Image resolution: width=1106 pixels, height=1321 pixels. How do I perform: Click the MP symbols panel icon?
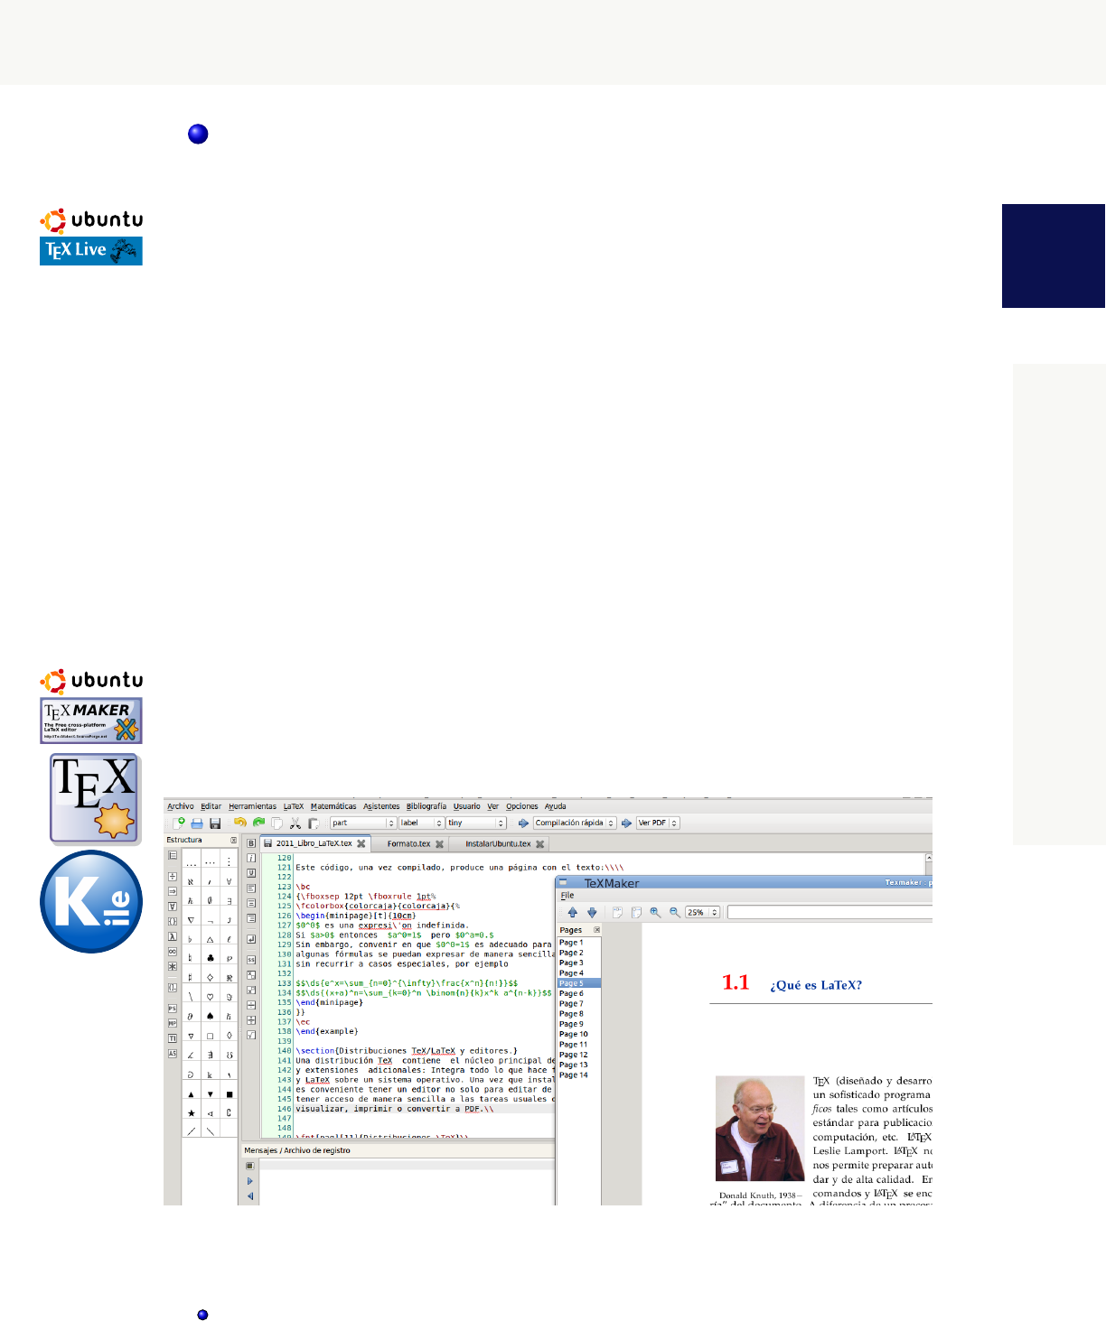[x=173, y=1023]
